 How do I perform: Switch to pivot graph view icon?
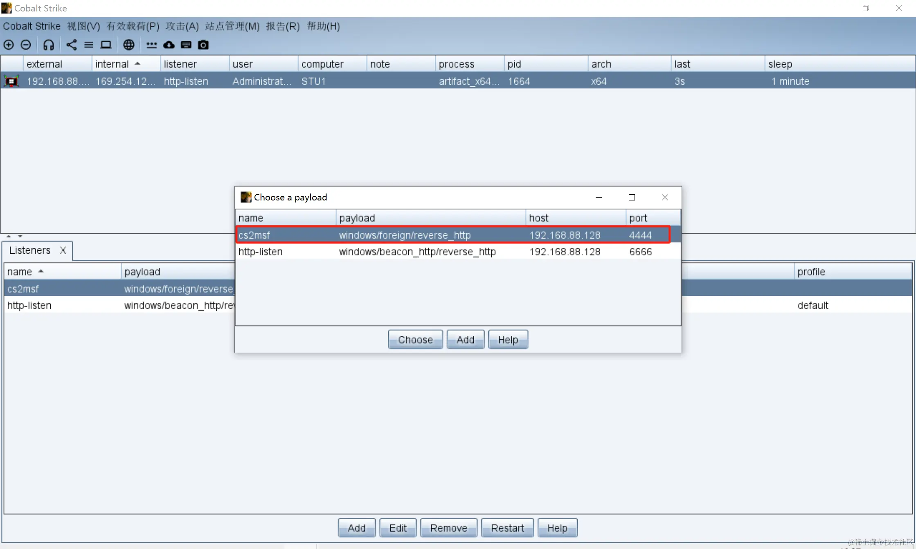(x=71, y=45)
